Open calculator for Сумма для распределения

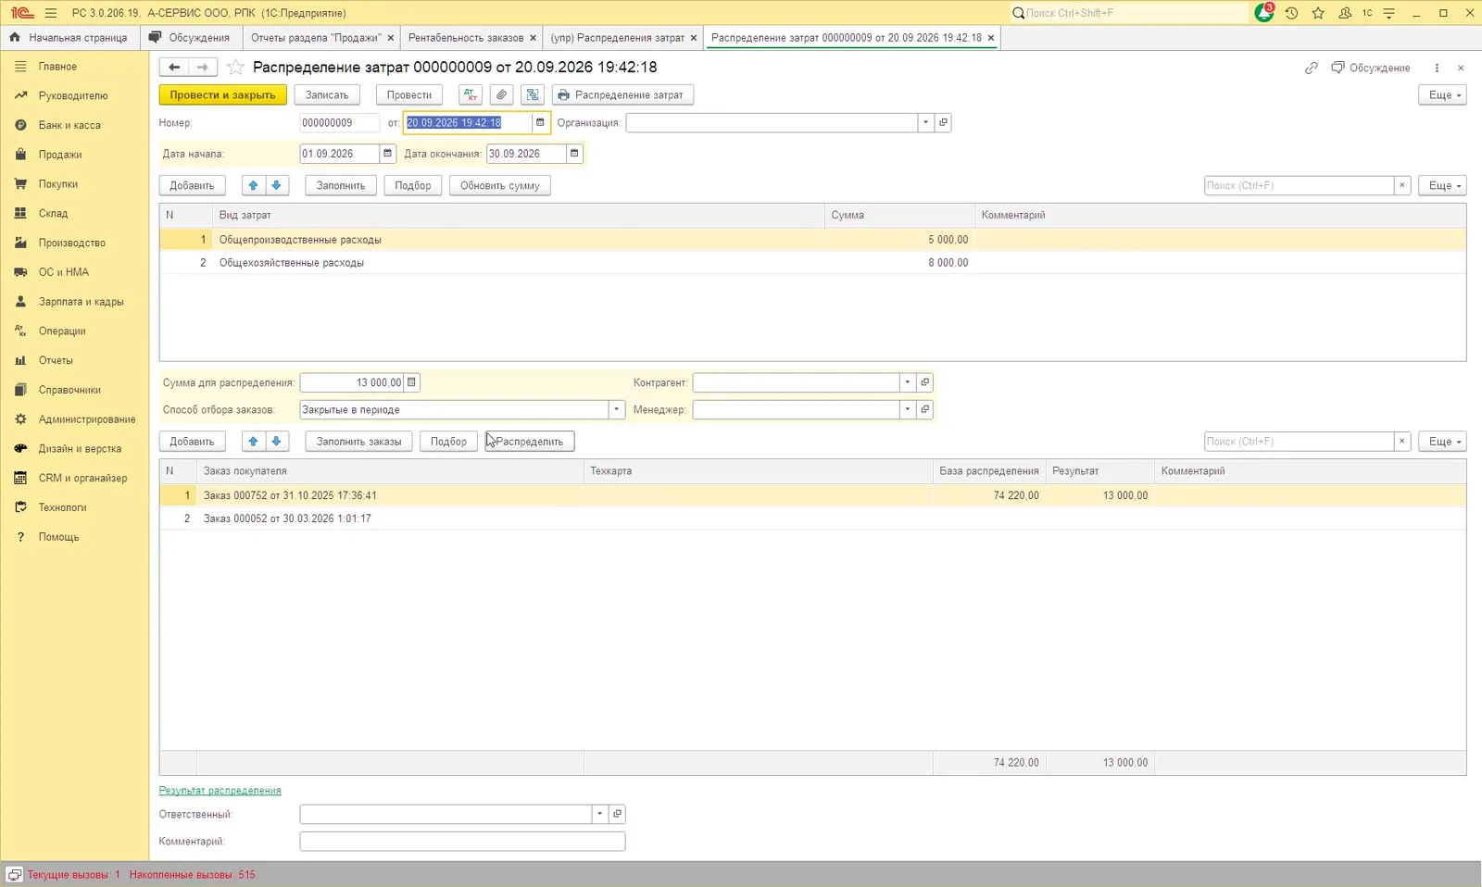tap(412, 382)
